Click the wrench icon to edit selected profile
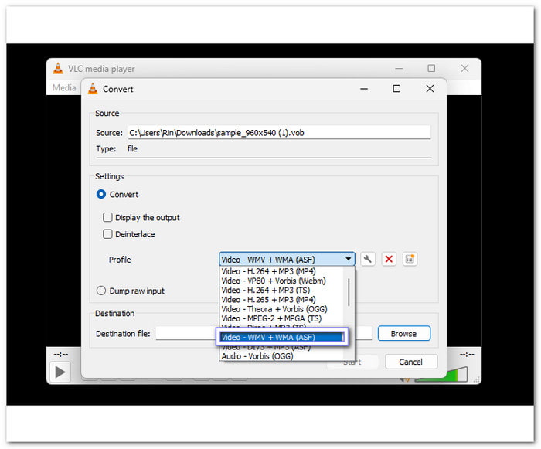This screenshot has height=449, width=541. [x=368, y=259]
